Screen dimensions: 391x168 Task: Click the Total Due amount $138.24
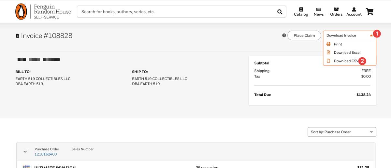[x=364, y=95]
